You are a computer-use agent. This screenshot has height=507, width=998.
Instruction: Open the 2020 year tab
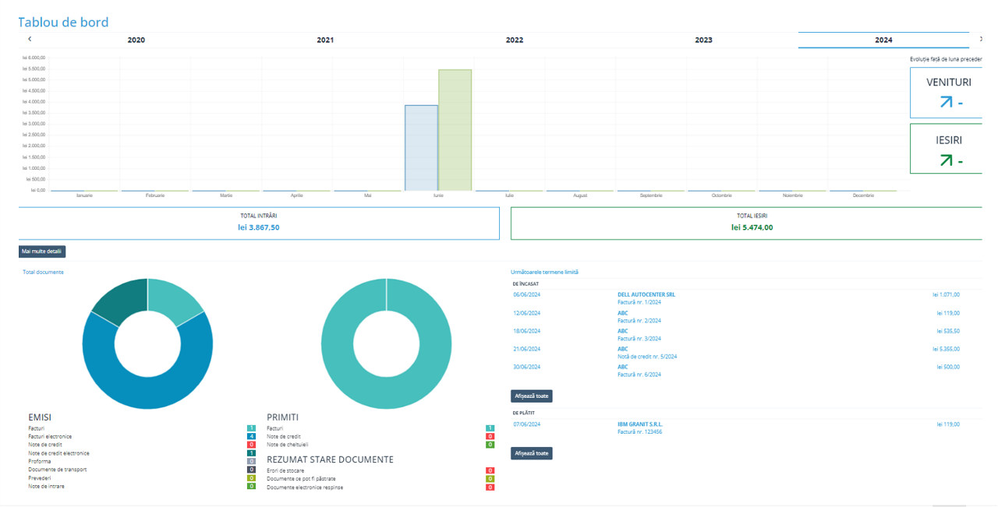tap(136, 40)
